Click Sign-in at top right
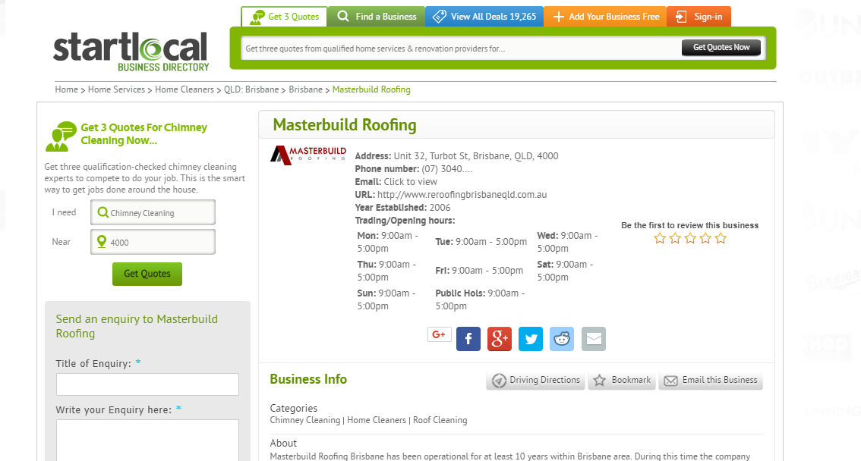This screenshot has width=861, height=461. click(699, 15)
